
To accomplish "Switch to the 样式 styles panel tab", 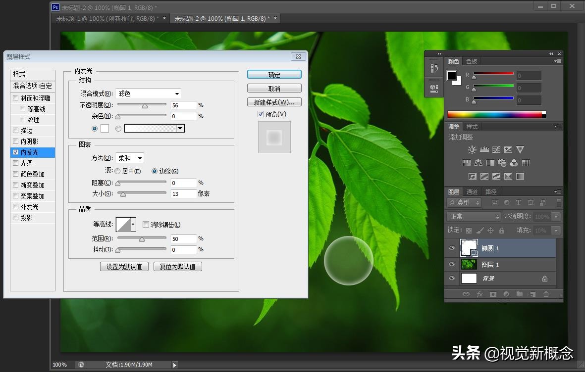I will click(472, 127).
